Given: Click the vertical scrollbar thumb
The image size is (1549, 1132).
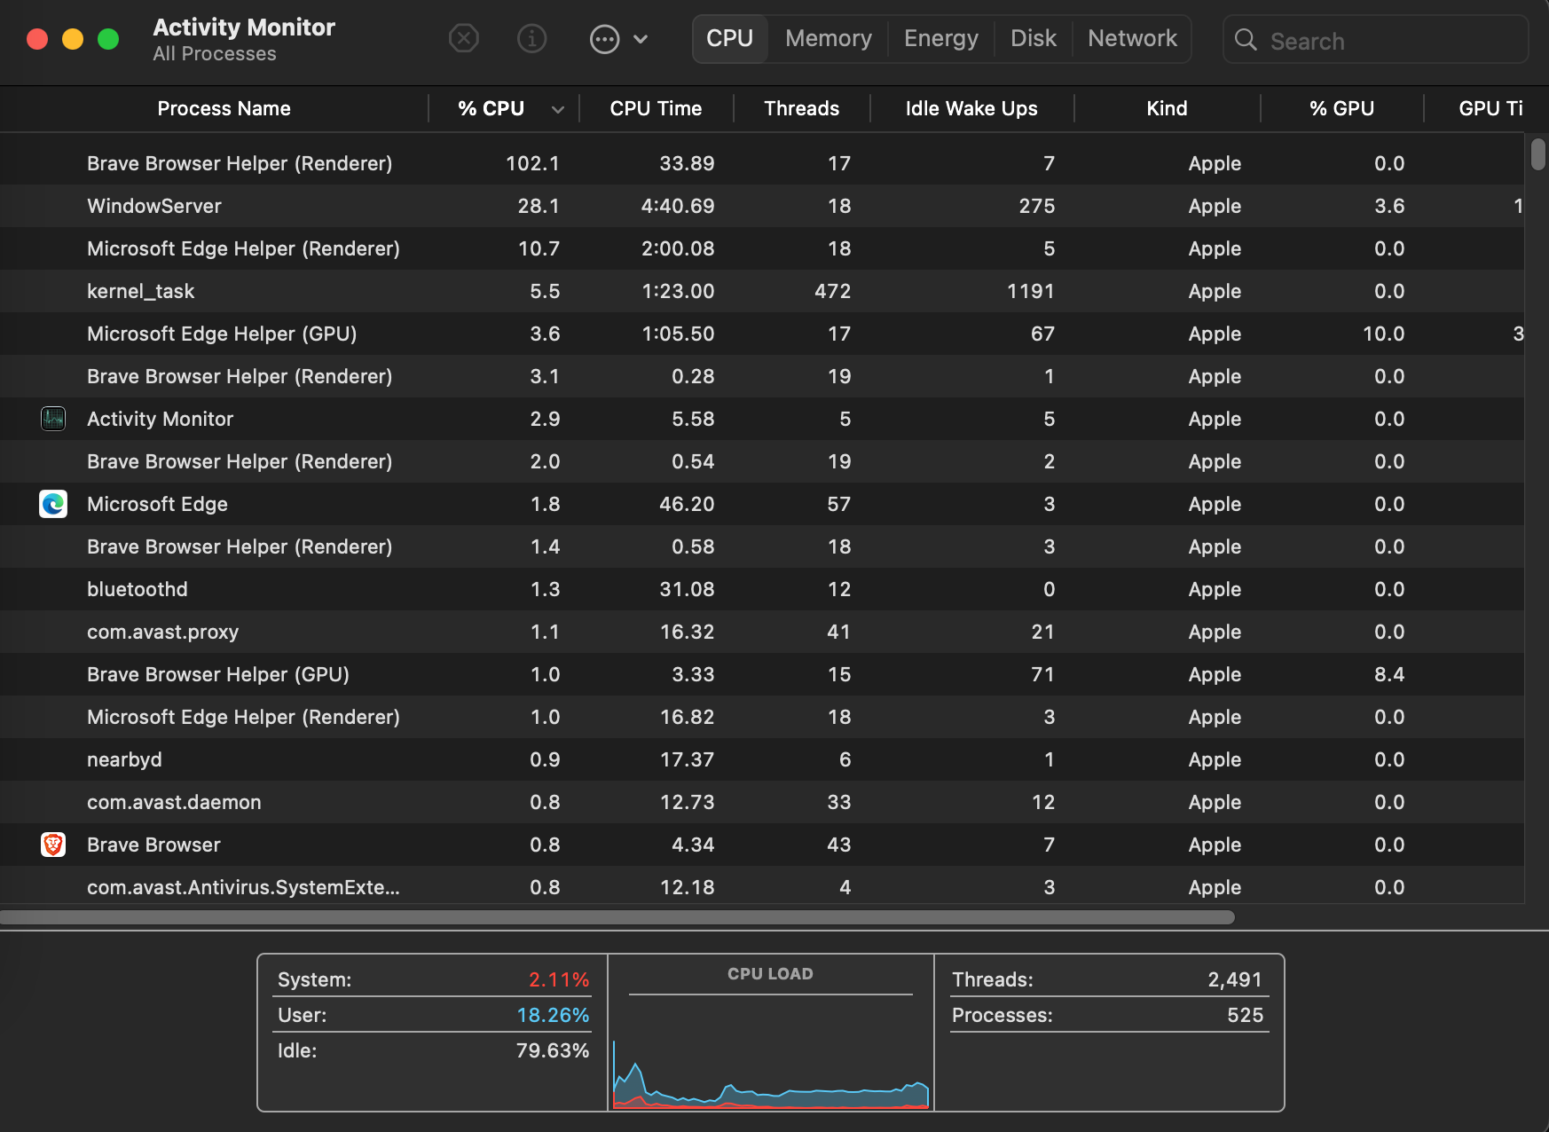Looking at the screenshot, I should tap(1537, 154).
